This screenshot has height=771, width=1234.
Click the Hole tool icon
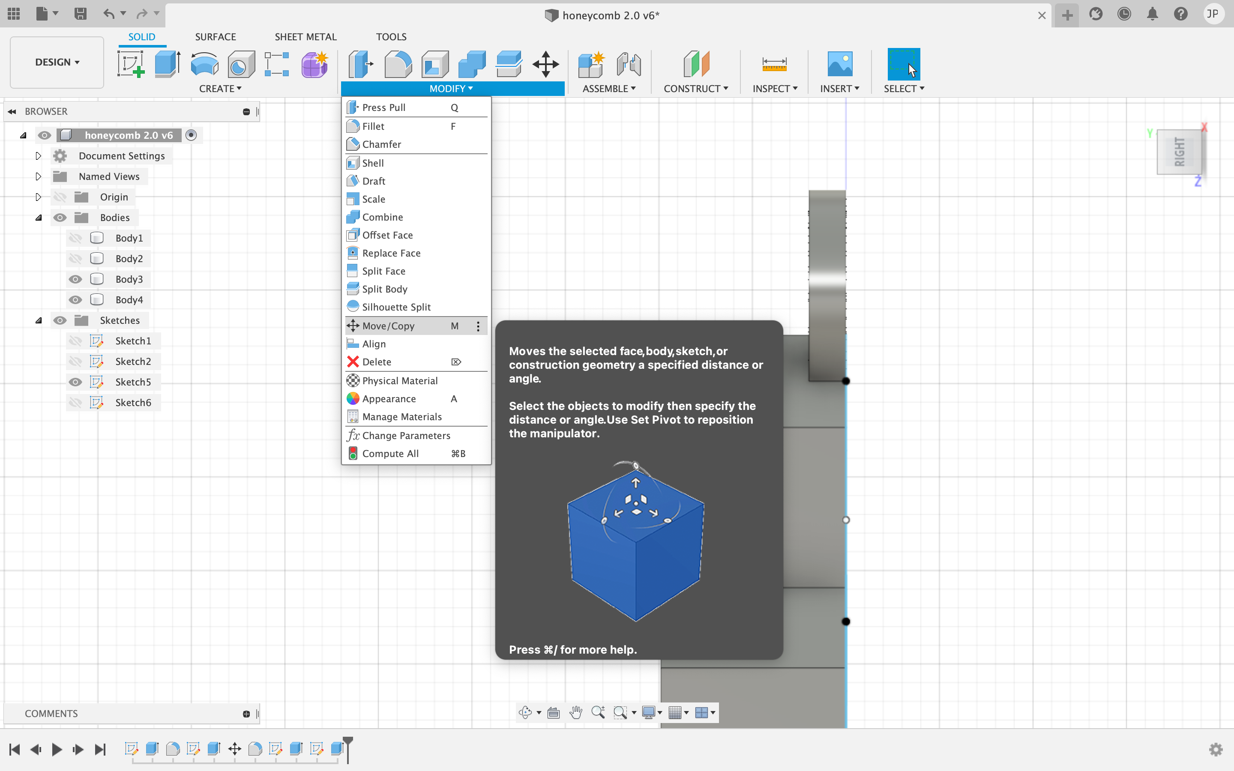[241, 65]
